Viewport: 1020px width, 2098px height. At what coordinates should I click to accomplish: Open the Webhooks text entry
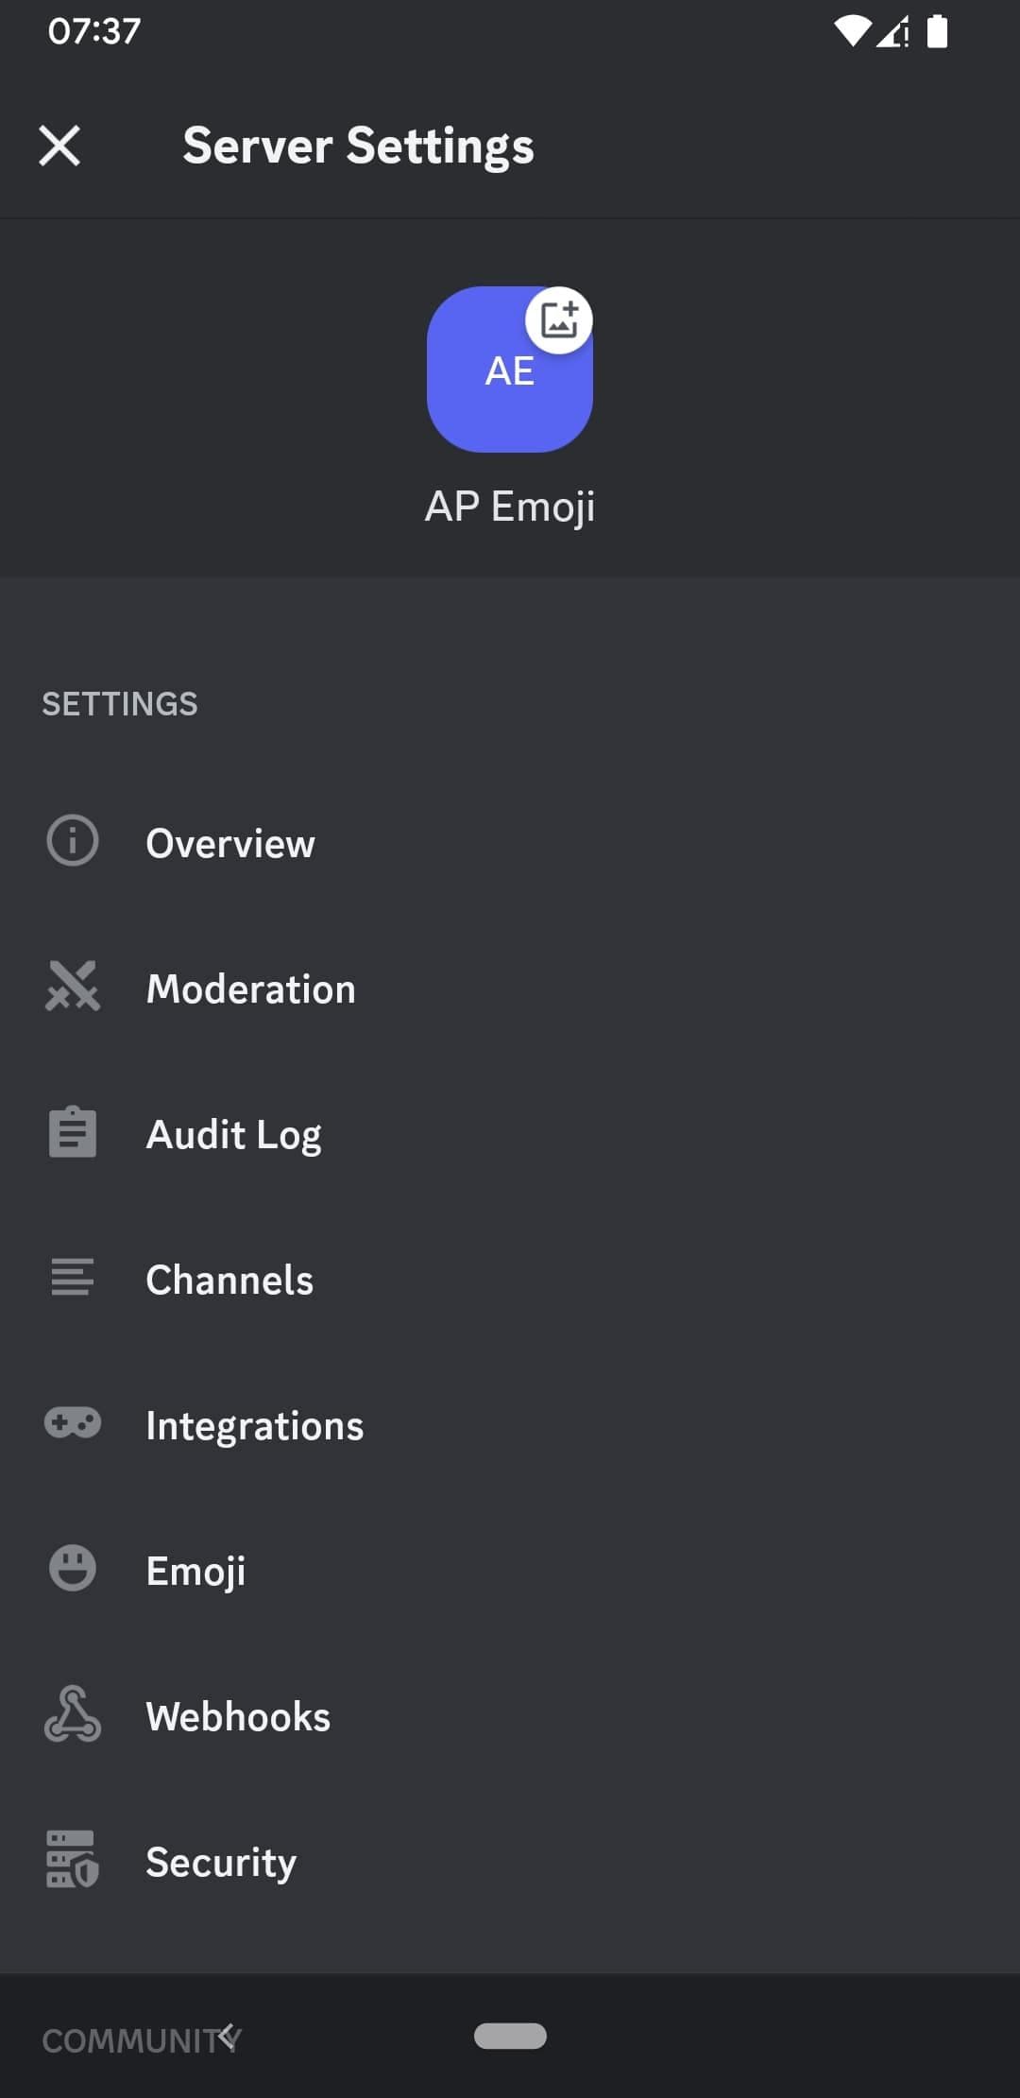238,1716
